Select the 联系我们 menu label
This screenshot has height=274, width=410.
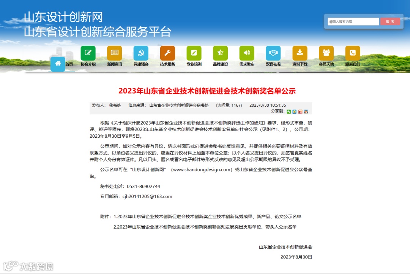click(353, 64)
